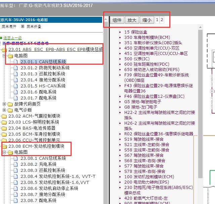Click the 缩小 zoom-out button

147,20
